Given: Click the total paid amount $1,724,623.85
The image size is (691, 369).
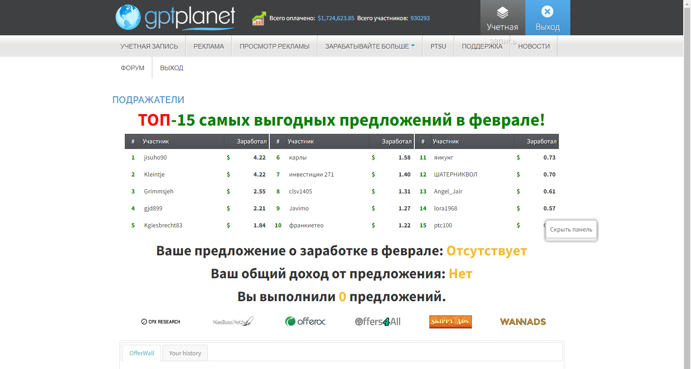Looking at the screenshot, I should (x=336, y=18).
